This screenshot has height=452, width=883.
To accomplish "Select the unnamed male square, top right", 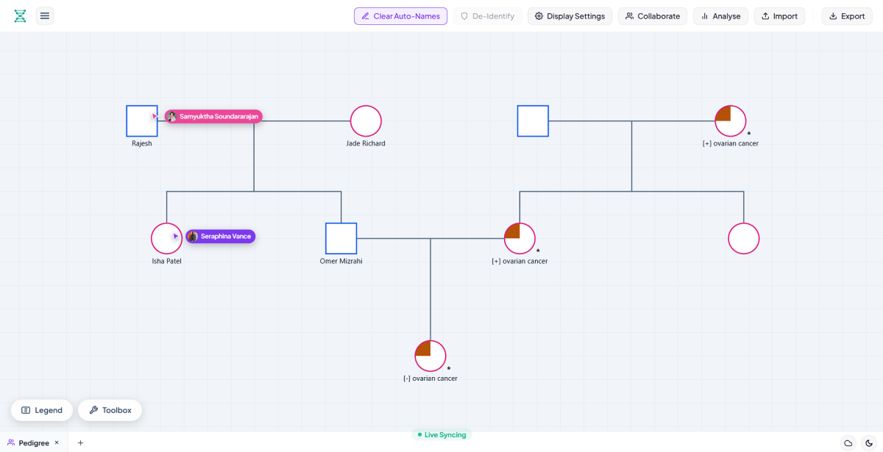I will [533, 121].
